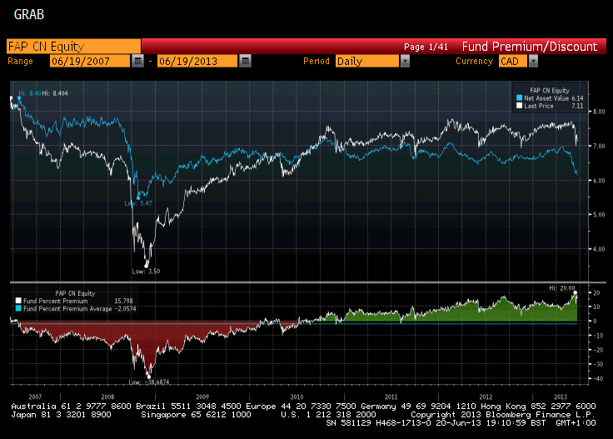This screenshot has height=439, width=613.
Task: Click the Currency label
Action: pyautogui.click(x=474, y=61)
